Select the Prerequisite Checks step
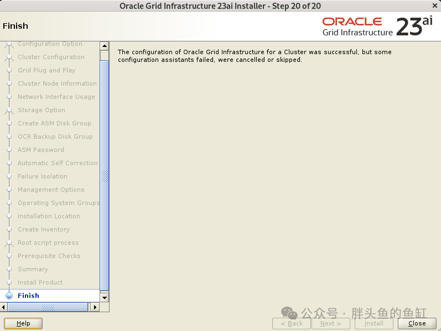The height and width of the screenshot is (331, 441). click(49, 256)
